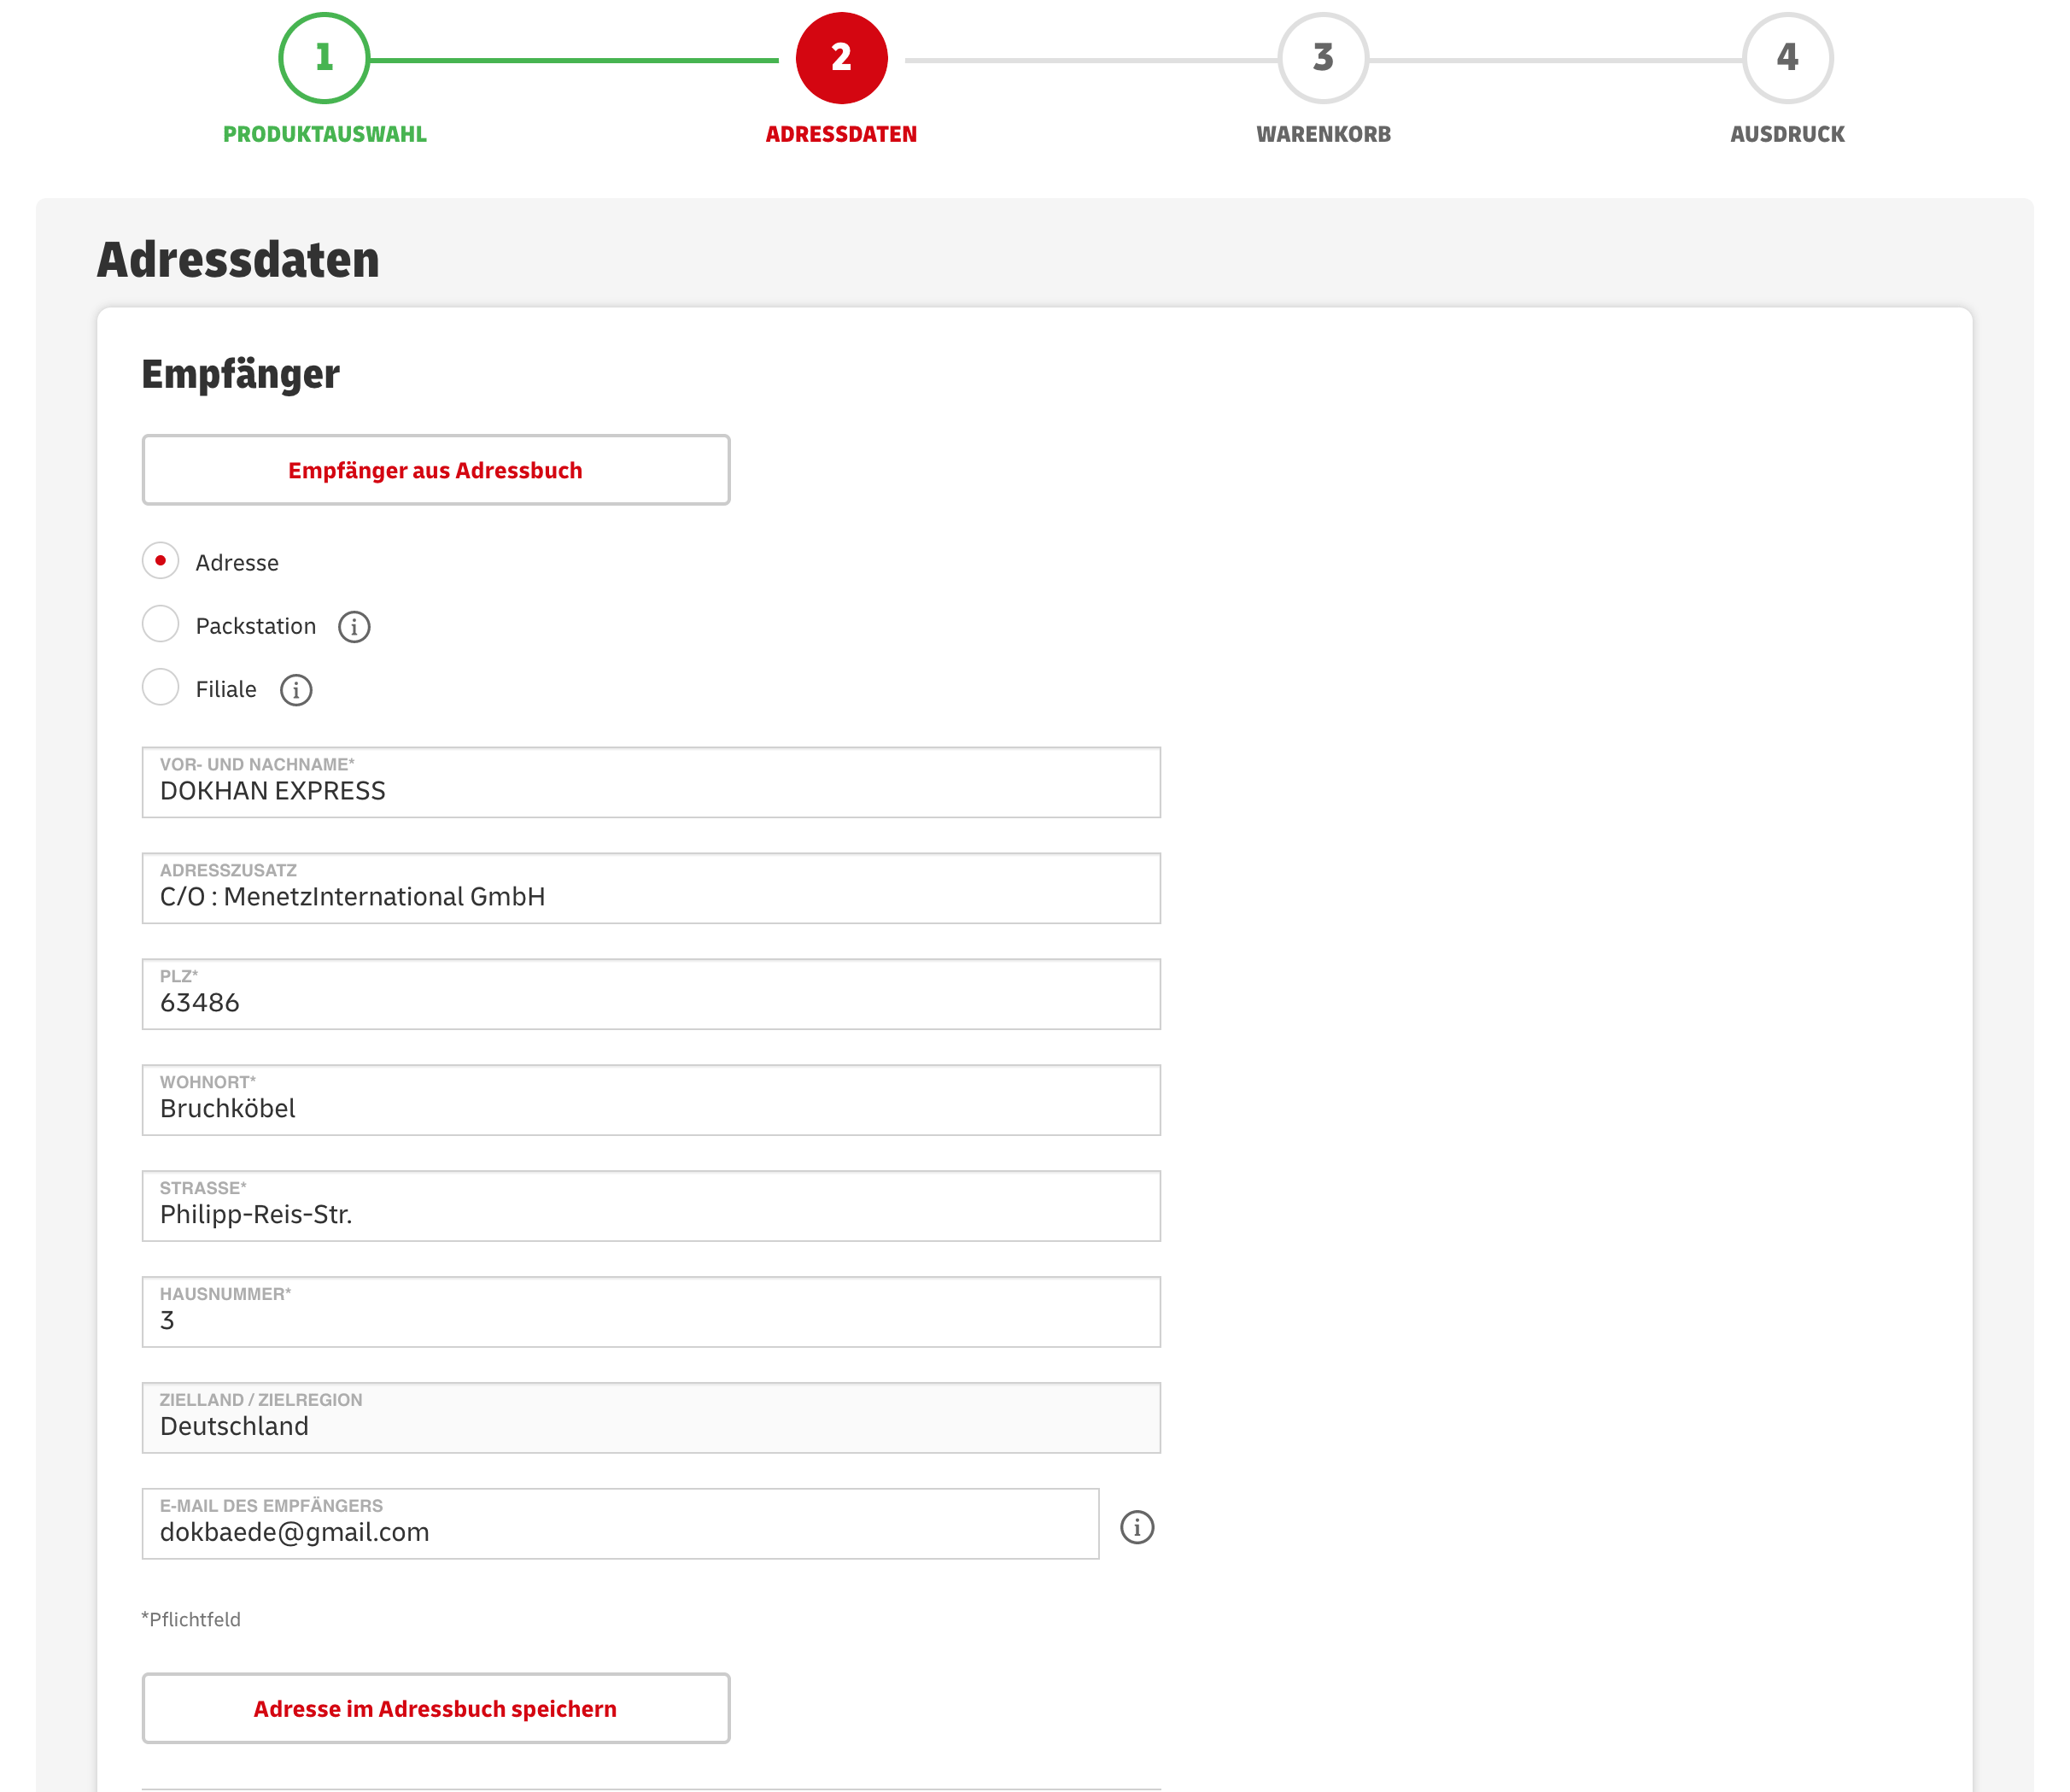Open the recipient e-mail info icon
2070x1792 pixels.
tap(1137, 1527)
